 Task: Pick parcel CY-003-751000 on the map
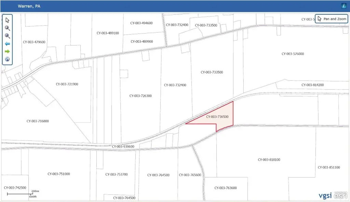[x=59, y=174]
